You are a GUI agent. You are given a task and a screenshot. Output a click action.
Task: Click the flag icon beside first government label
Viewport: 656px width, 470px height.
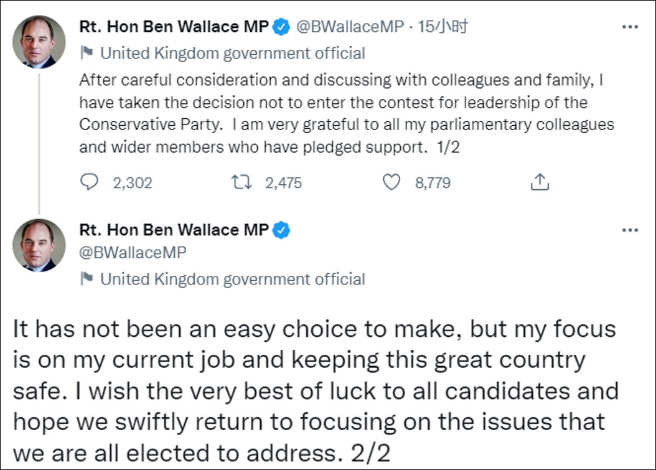click(x=88, y=54)
